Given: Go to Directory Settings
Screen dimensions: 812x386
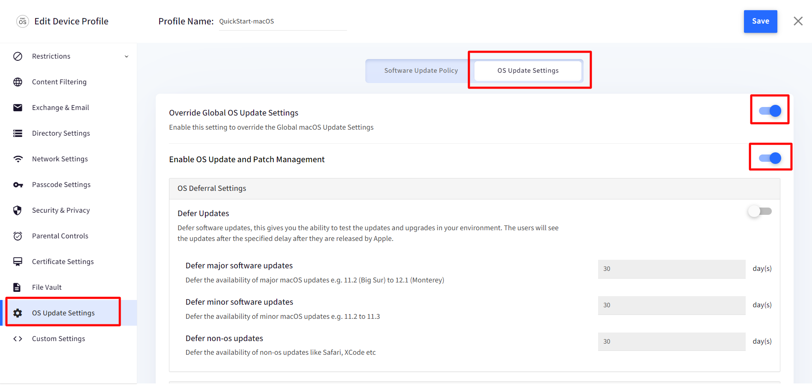Looking at the screenshot, I should [x=68, y=133].
